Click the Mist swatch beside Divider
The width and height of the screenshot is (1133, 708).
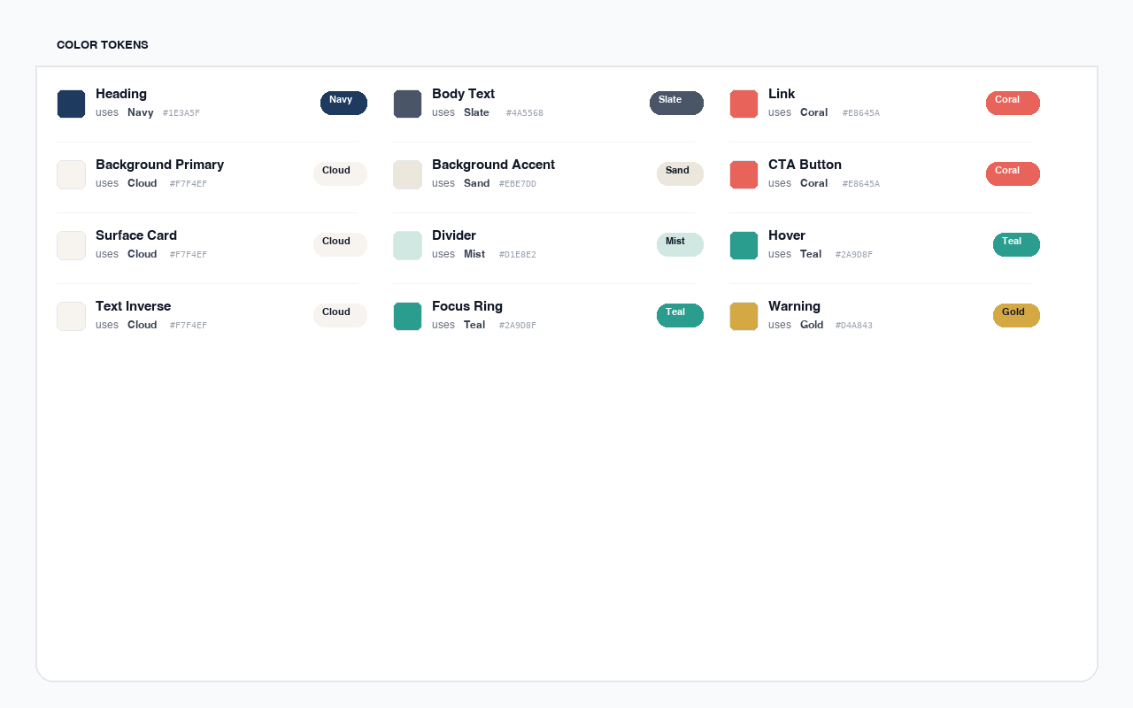coord(407,245)
